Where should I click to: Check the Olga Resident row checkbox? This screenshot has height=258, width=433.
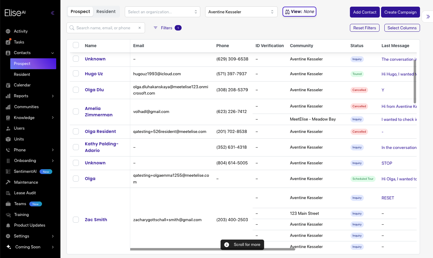click(x=76, y=131)
